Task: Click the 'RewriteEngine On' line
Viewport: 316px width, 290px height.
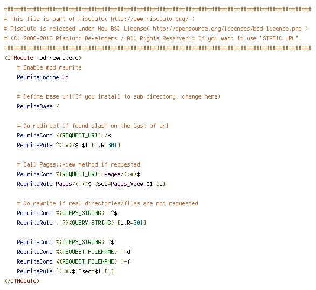Action: pyautogui.click(x=43, y=77)
